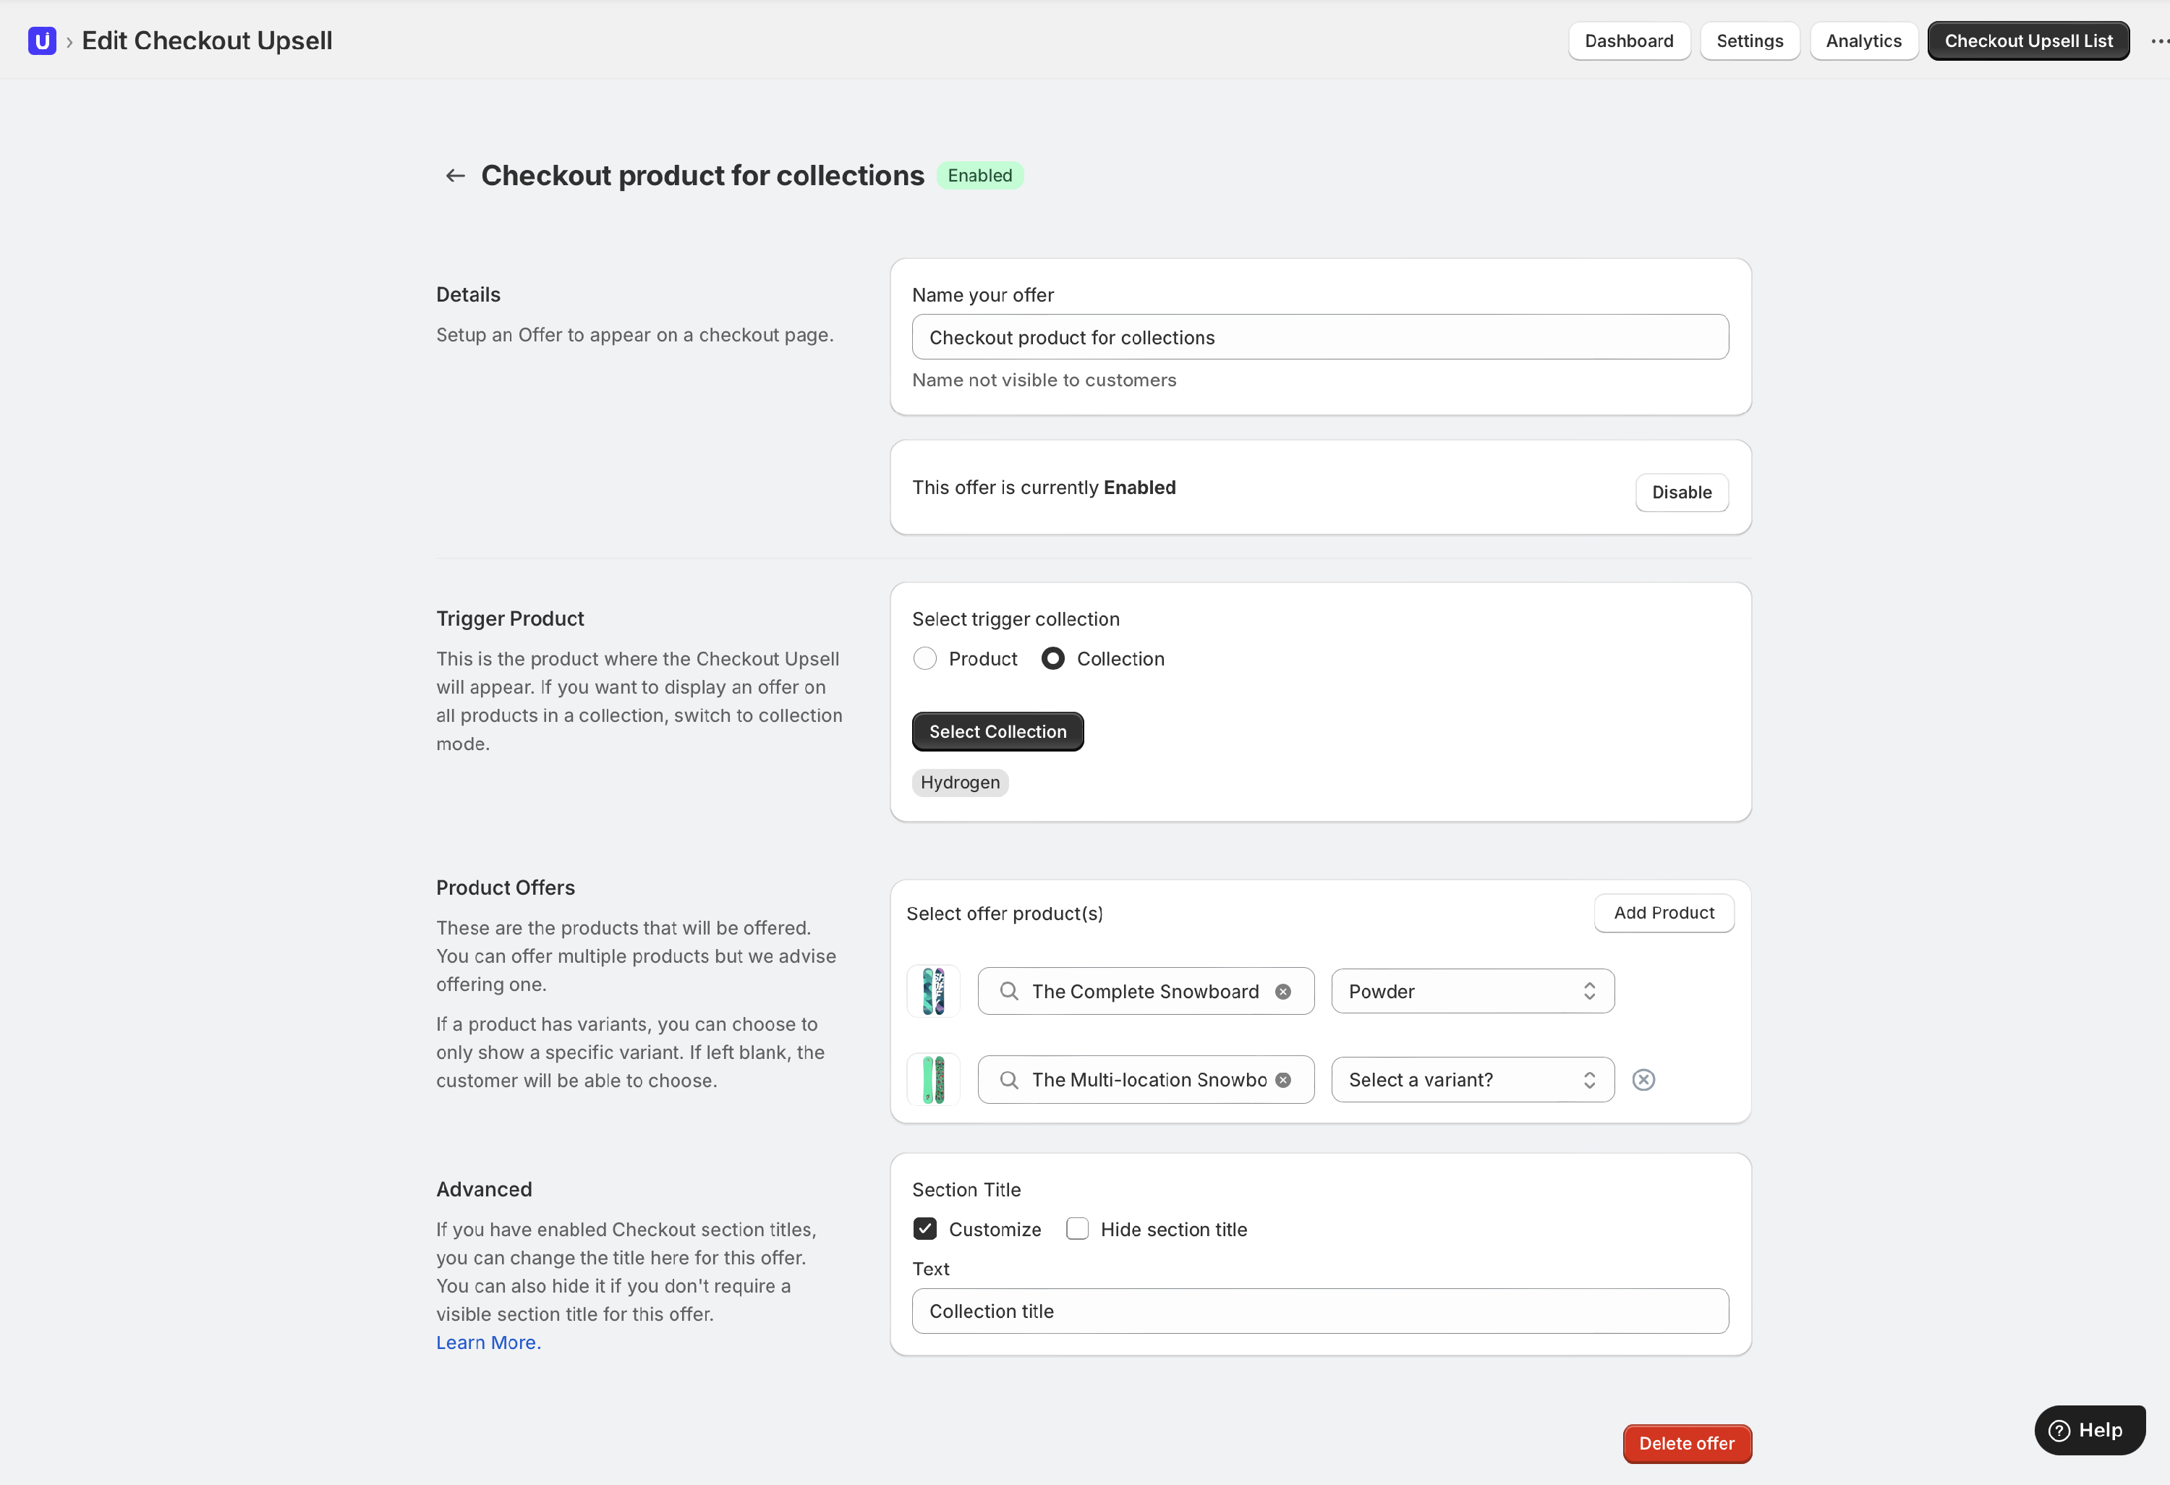The height and width of the screenshot is (1485, 2170).
Task: Select the Collection radio button
Action: [1052, 658]
